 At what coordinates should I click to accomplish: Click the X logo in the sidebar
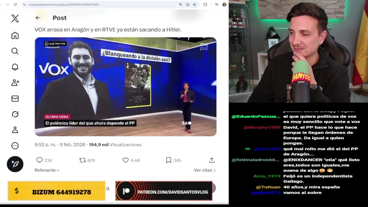(x=15, y=18)
